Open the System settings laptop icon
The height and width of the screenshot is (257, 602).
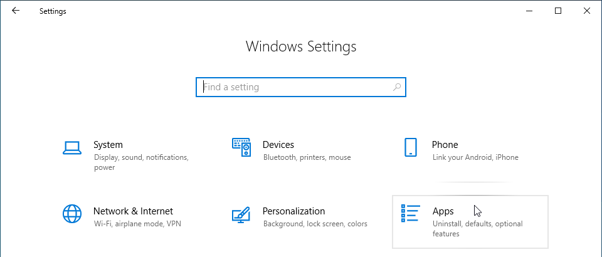(71, 148)
